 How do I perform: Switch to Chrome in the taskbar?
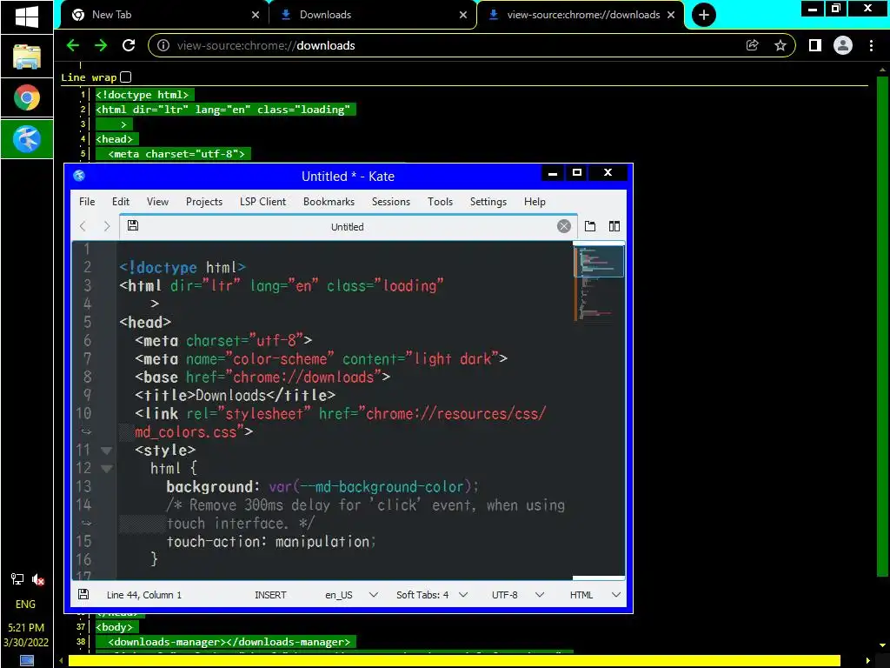click(x=27, y=97)
